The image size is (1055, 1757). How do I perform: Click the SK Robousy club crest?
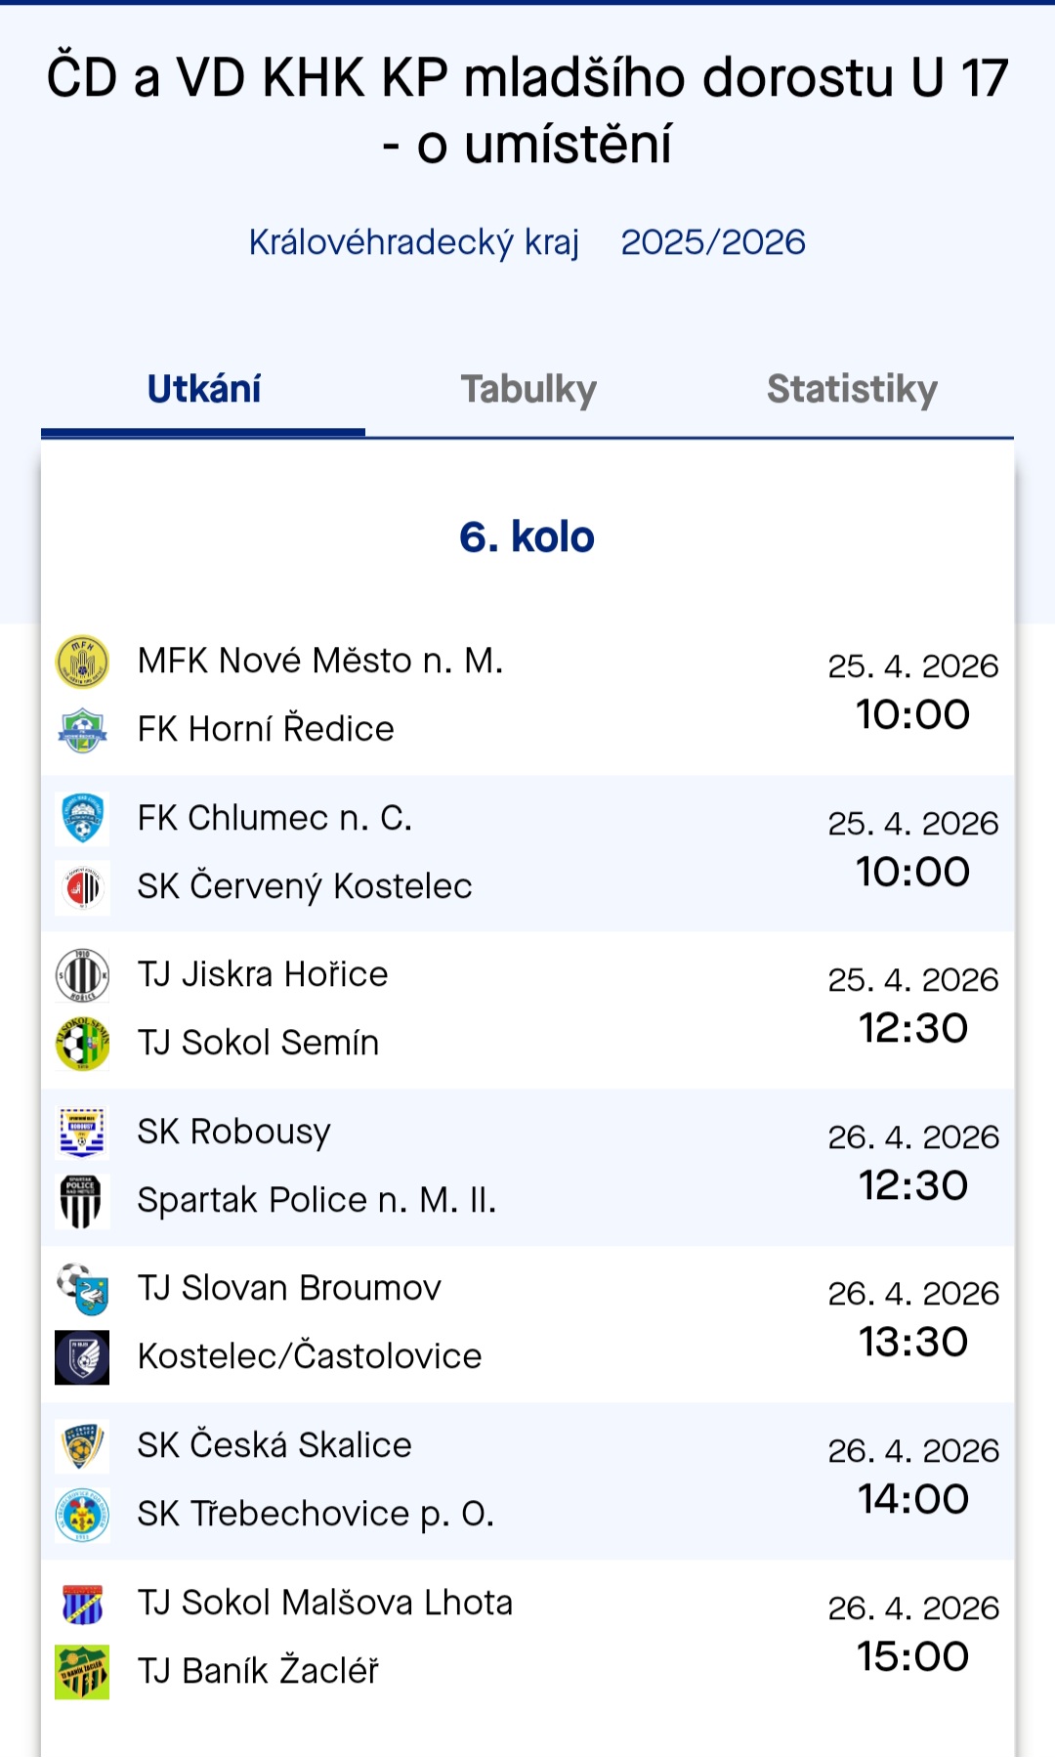[x=82, y=1133]
